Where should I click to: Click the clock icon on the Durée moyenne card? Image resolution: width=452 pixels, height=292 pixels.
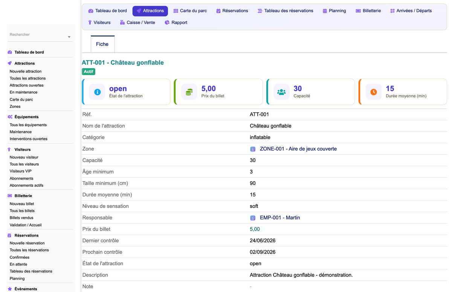click(374, 92)
